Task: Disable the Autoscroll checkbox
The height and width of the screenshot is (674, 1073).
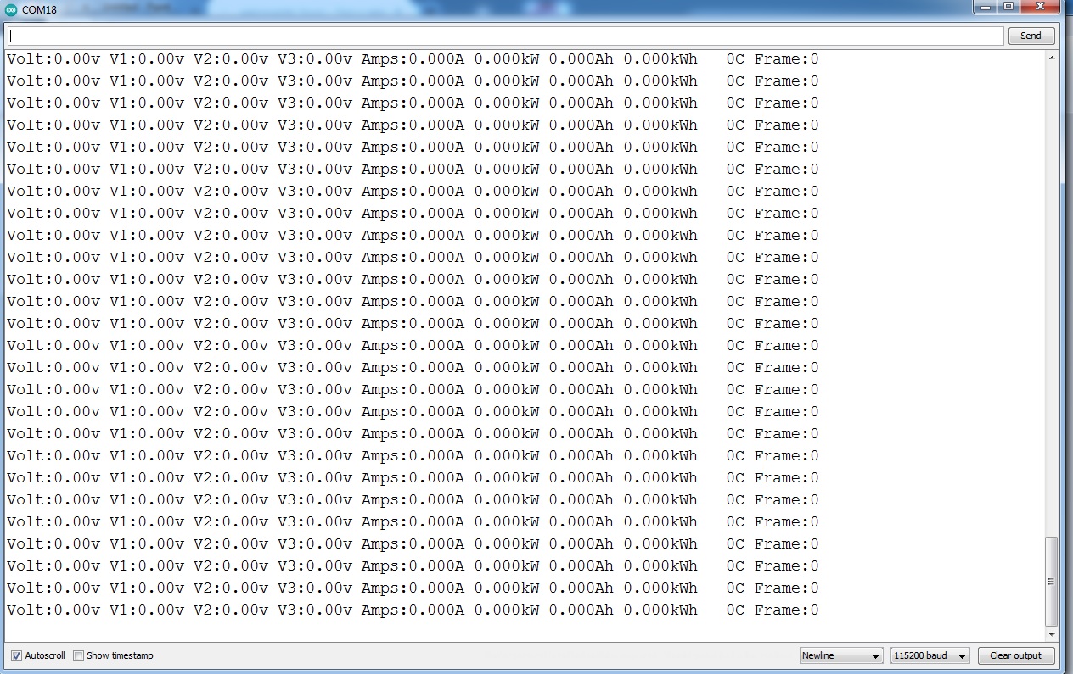Action: [x=16, y=655]
